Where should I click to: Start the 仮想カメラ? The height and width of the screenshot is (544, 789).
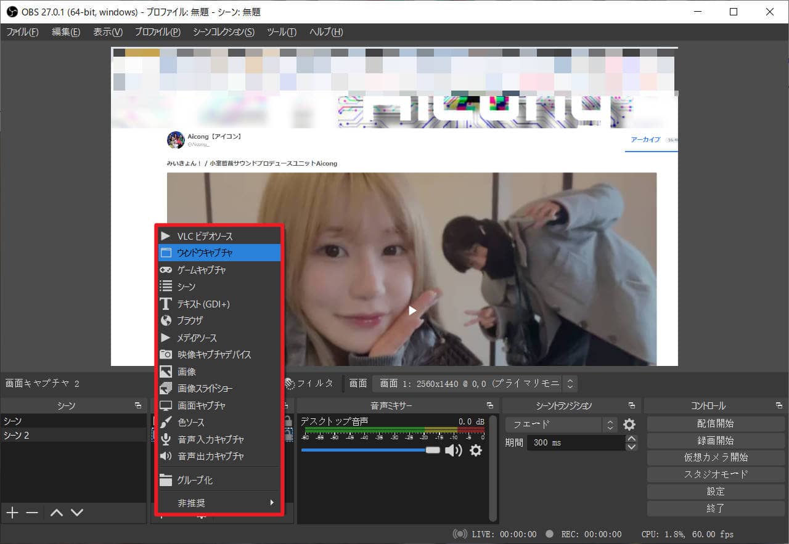point(716,457)
